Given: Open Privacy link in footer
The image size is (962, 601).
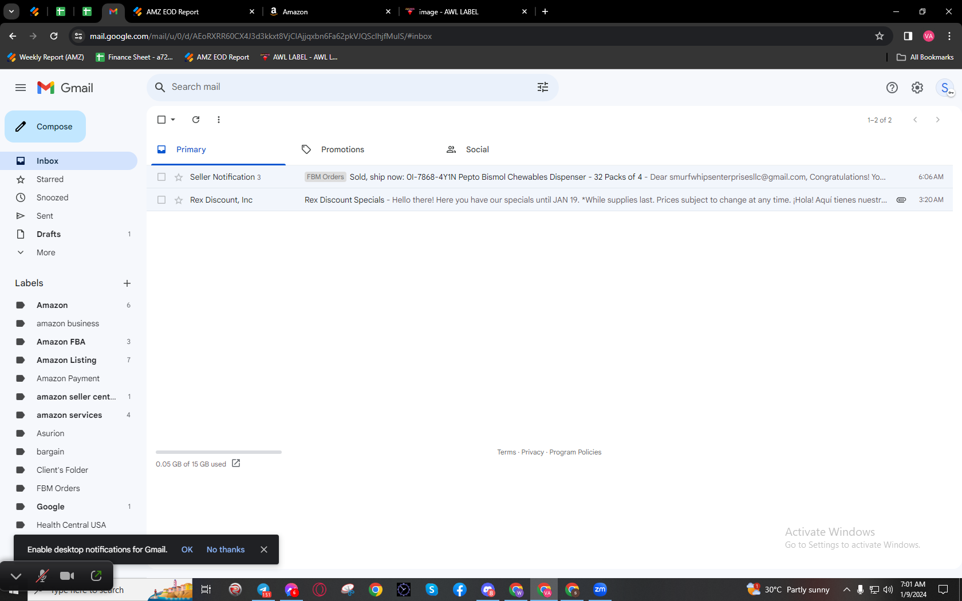Looking at the screenshot, I should click(533, 452).
